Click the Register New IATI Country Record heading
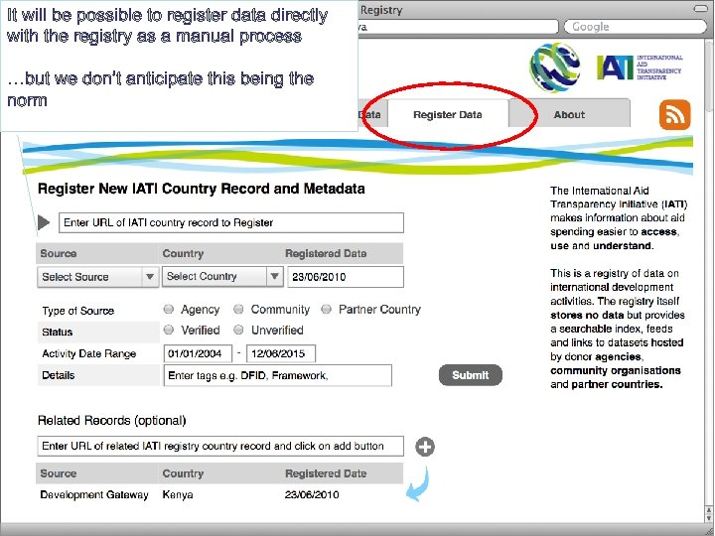Screen dimensions: 715x536 click(201, 189)
